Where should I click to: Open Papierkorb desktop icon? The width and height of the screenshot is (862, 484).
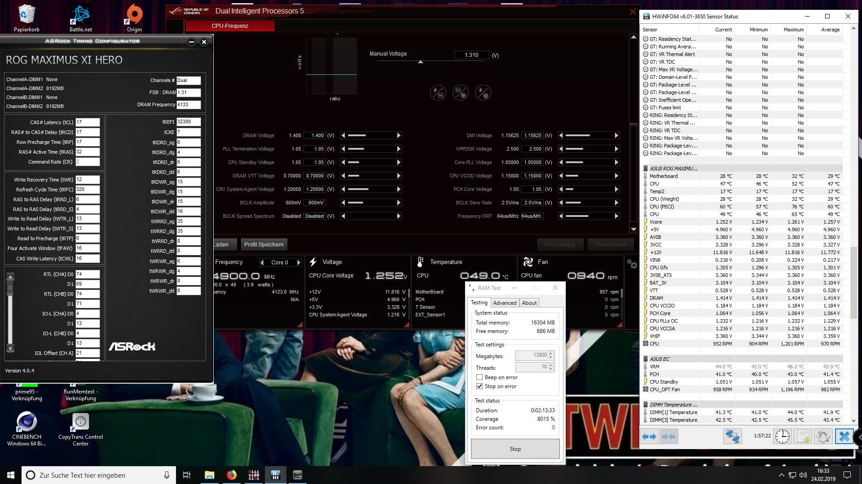[x=27, y=19]
